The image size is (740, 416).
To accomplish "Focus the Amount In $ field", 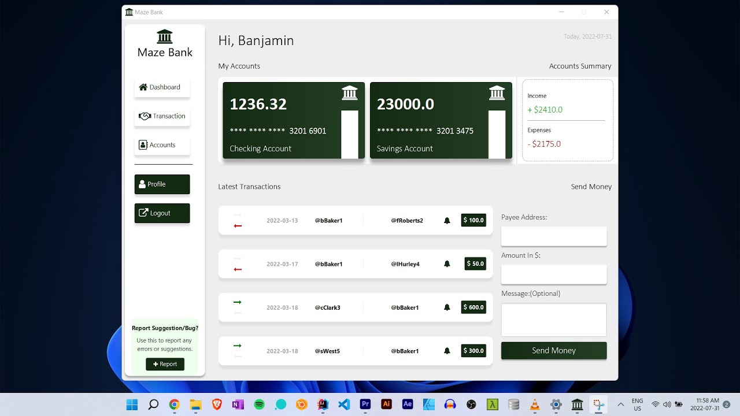I will (554, 274).
